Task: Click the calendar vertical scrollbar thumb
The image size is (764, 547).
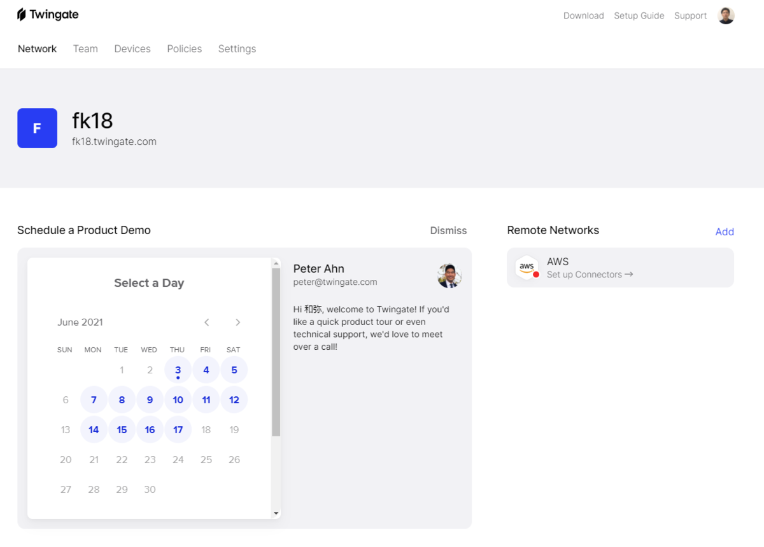Action: point(276,352)
